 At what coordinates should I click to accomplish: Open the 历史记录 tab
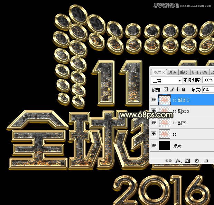click(x=199, y=72)
